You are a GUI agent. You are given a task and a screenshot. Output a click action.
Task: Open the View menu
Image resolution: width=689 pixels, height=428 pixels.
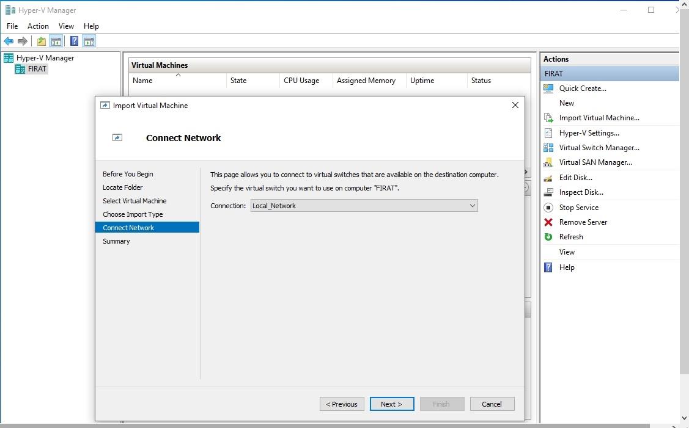click(67, 26)
